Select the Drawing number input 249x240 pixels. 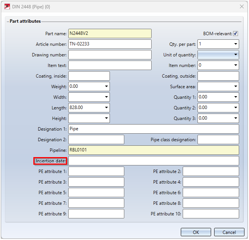110,55
